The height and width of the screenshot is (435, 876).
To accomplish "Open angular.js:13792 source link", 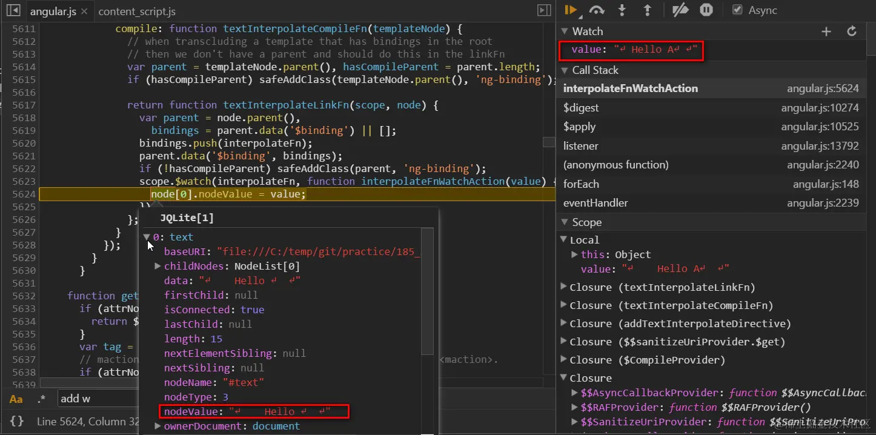I will [820, 146].
